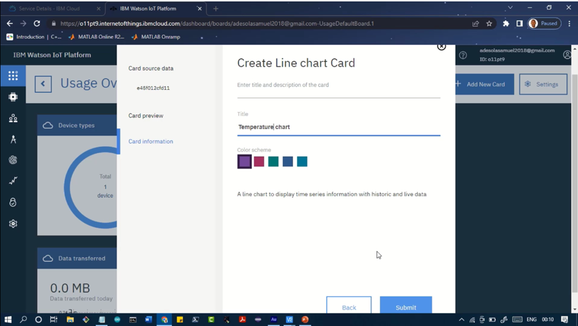578x326 pixels.
Task: Open File Explorer from the taskbar
Action: 70,319
